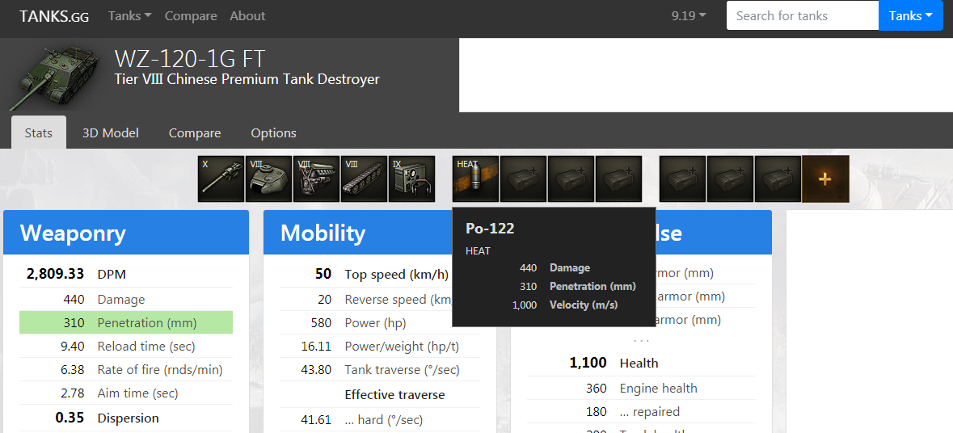Click the WZ-120-1G FT tank title

pyautogui.click(x=190, y=59)
